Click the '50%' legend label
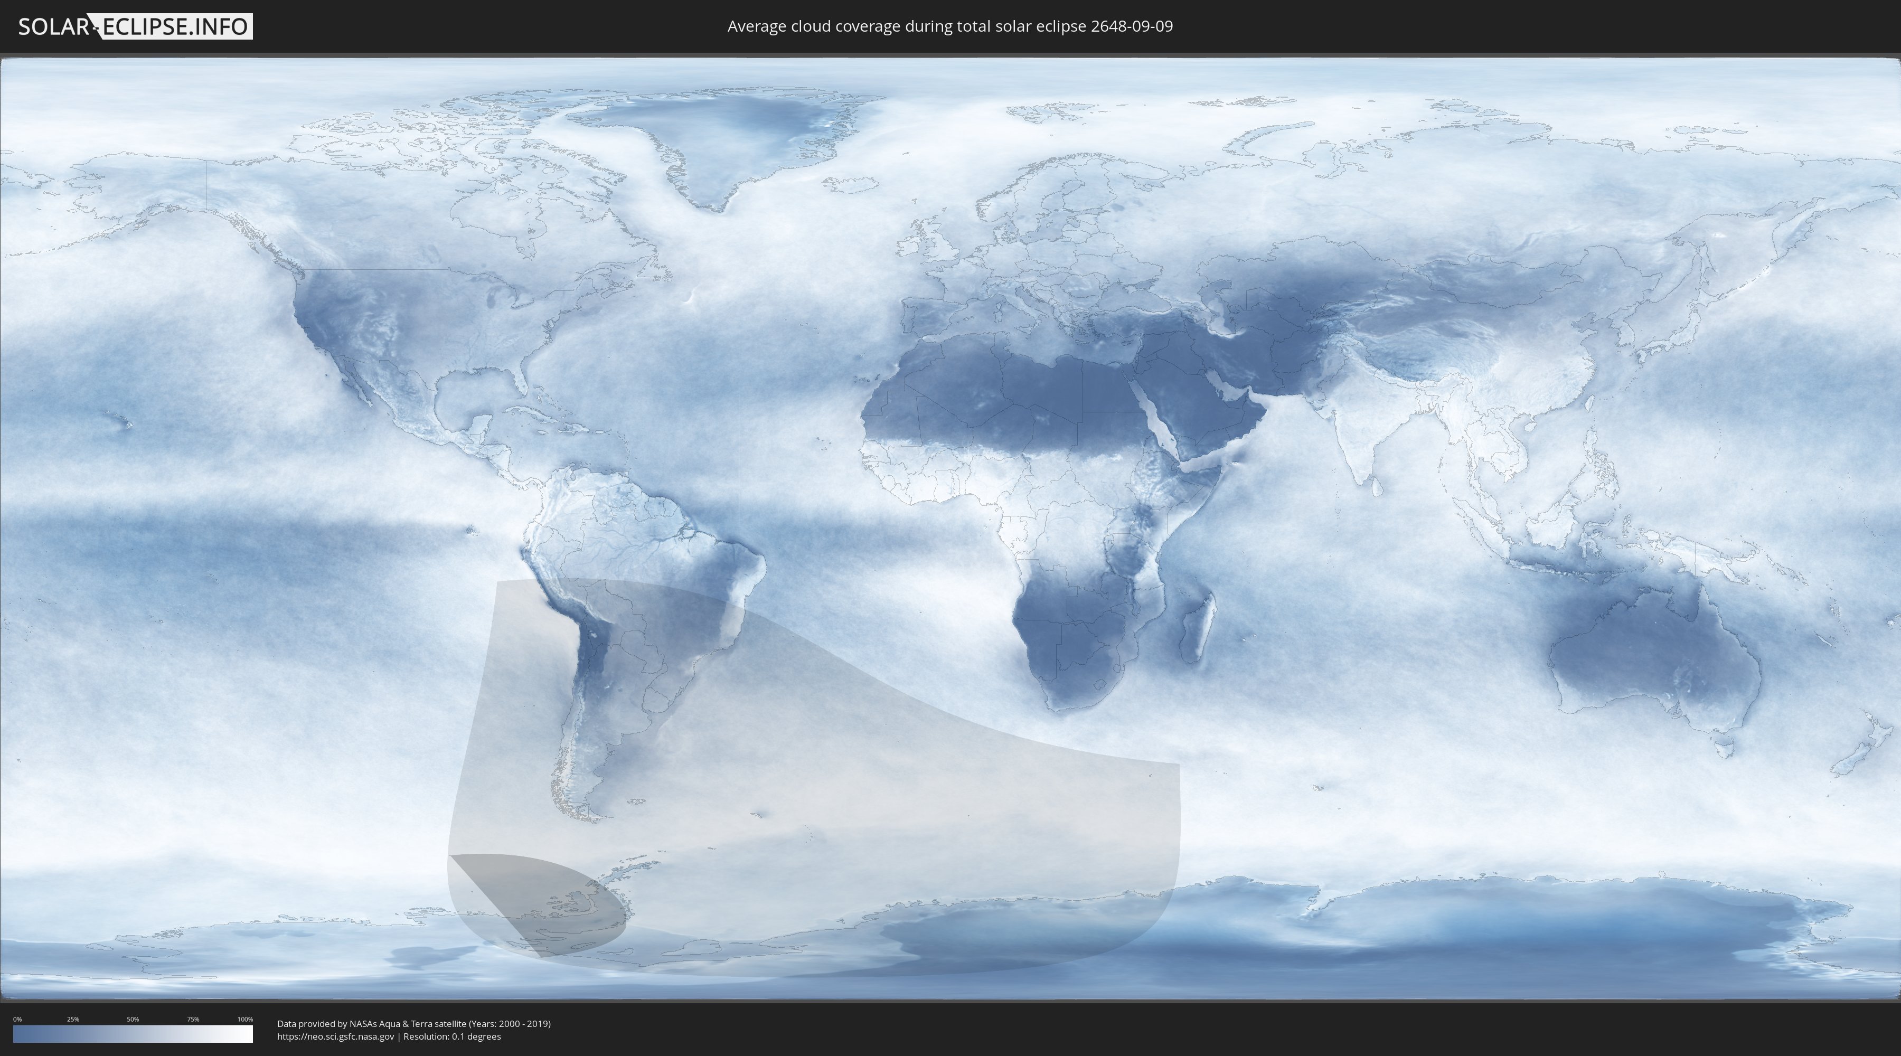Screen dimensions: 1901x1056 [x=133, y=1019]
